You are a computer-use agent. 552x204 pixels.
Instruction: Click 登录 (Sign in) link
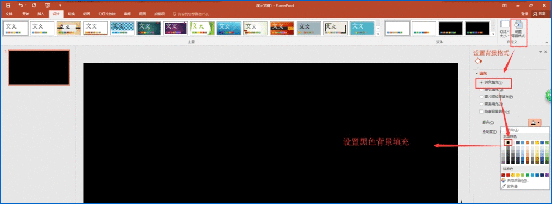524,14
